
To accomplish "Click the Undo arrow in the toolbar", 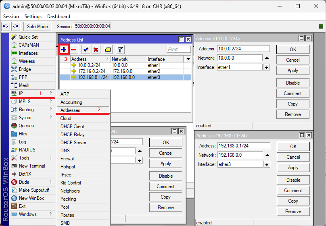I will pyautogui.click(x=6, y=27).
